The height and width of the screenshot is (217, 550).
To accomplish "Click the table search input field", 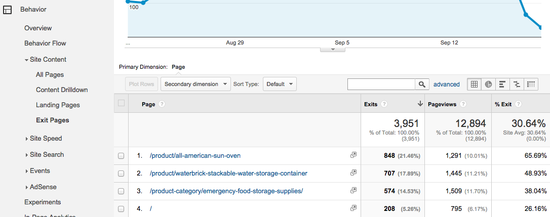I will [381, 84].
